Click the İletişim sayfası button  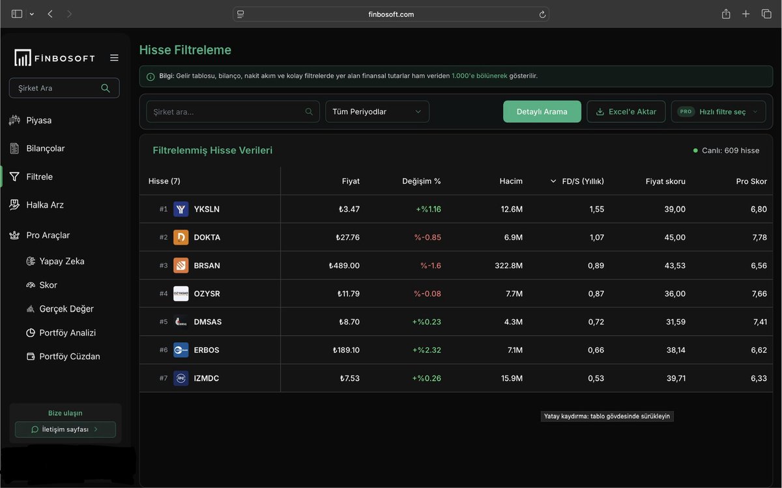(x=65, y=429)
